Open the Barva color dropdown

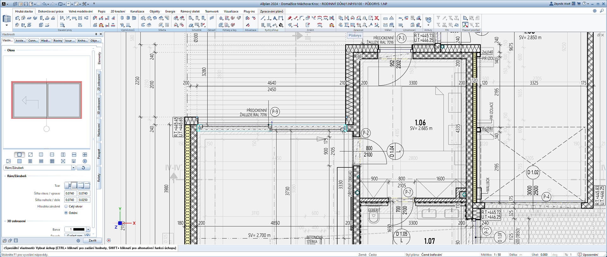[88, 230]
